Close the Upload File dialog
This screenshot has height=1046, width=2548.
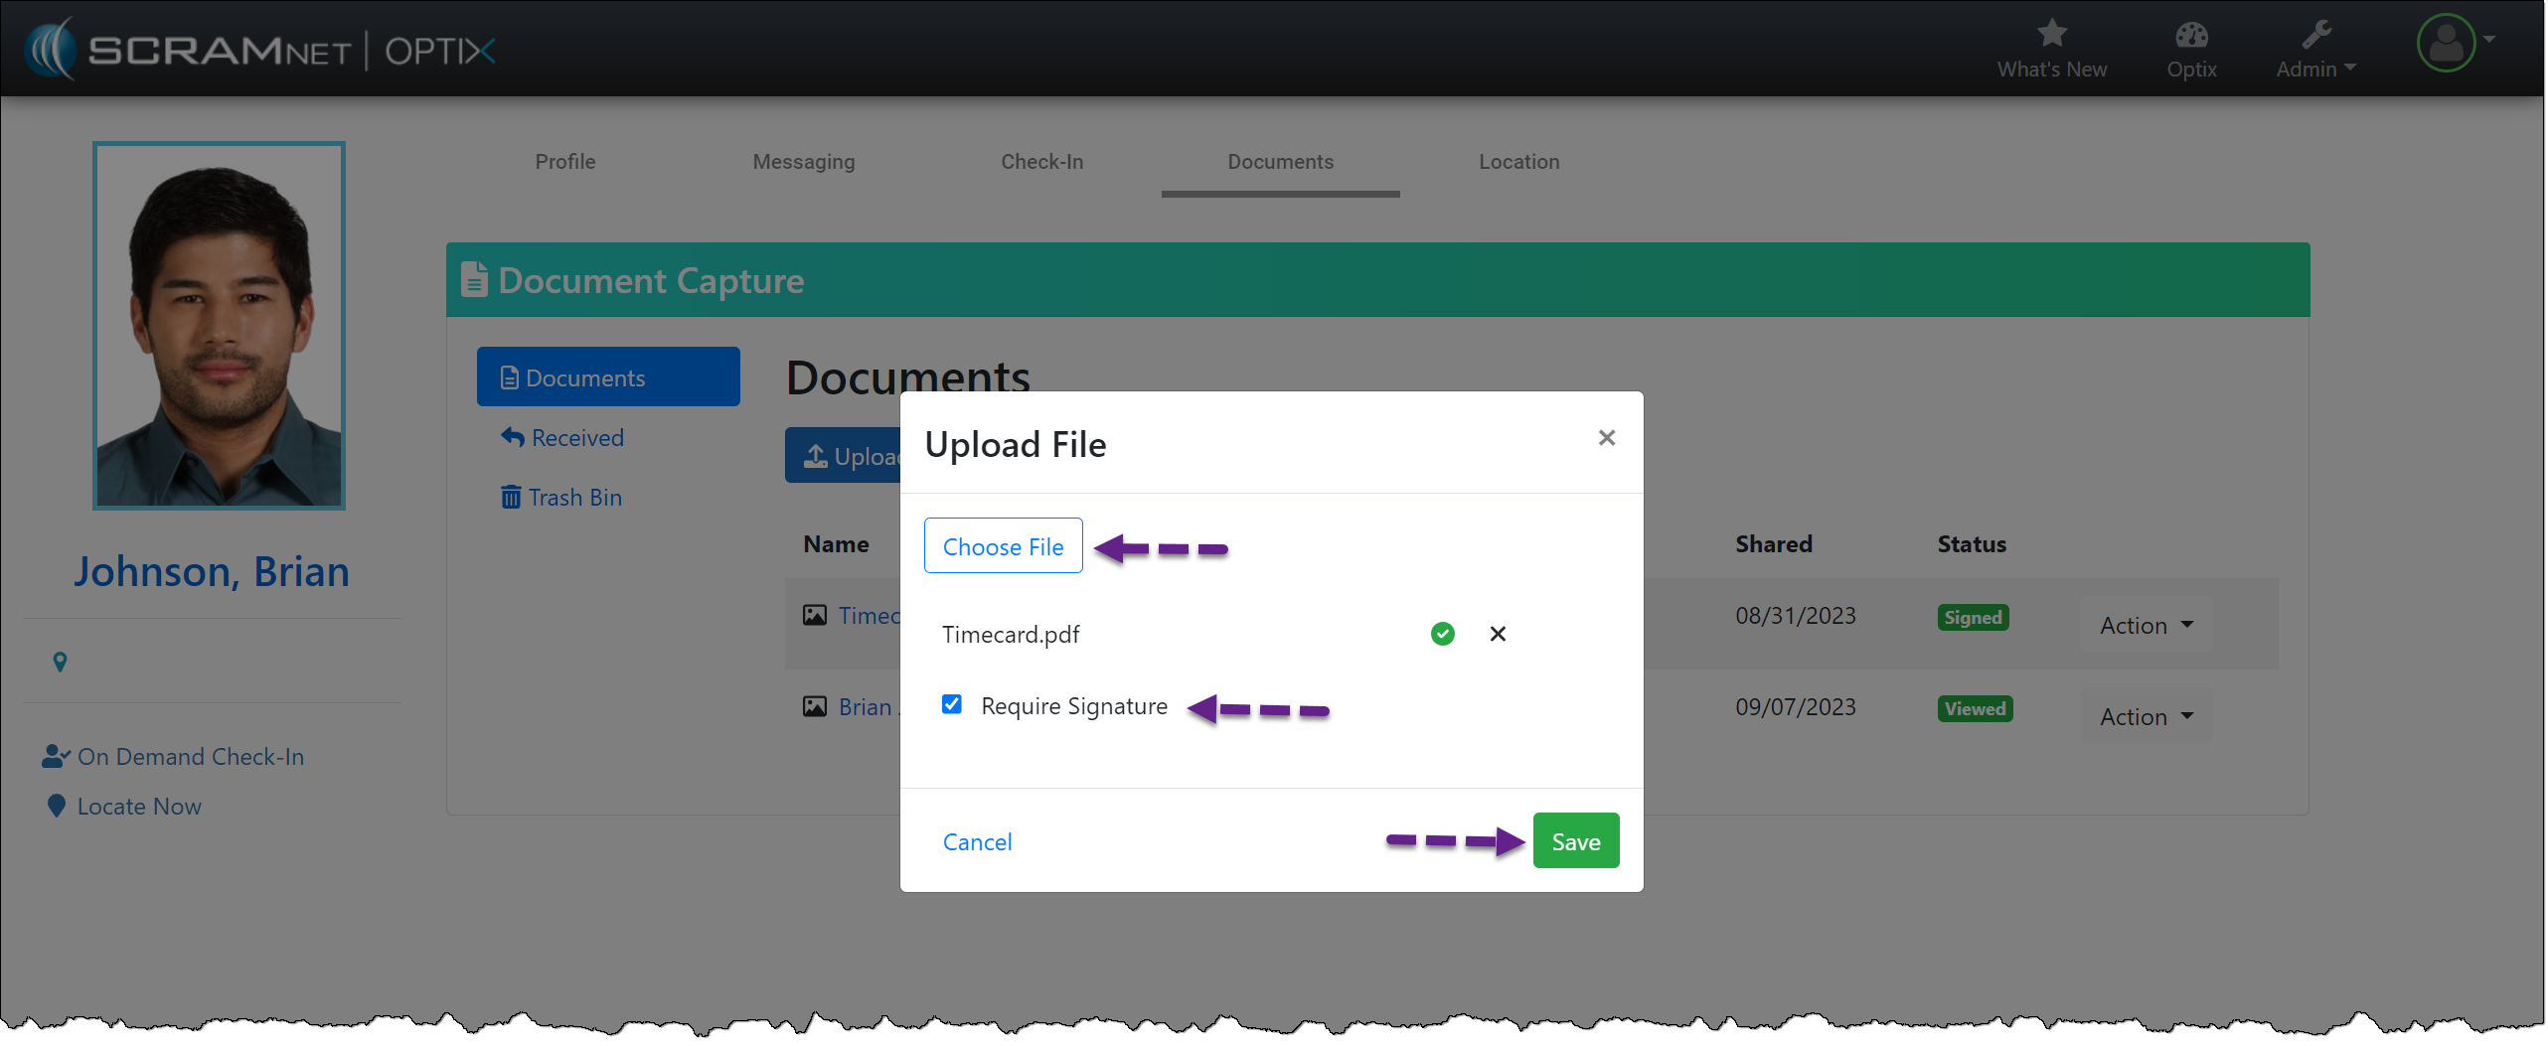tap(1606, 438)
